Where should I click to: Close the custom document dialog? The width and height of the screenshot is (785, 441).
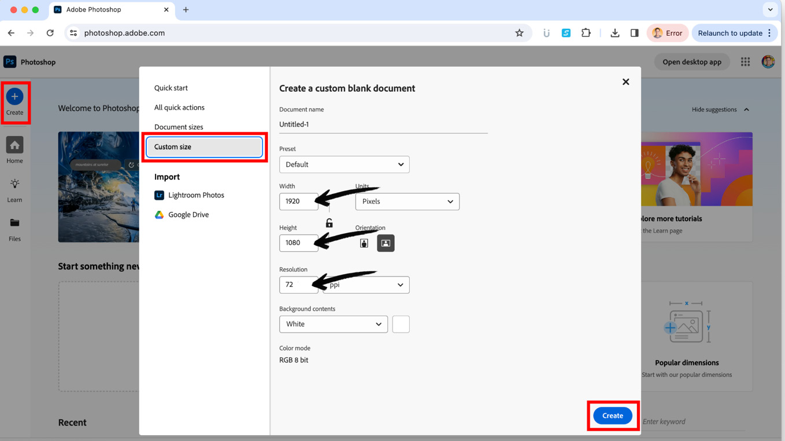(625, 82)
